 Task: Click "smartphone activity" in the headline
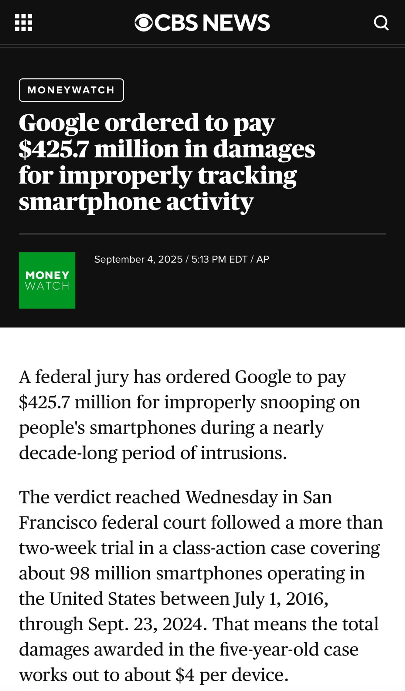click(136, 202)
